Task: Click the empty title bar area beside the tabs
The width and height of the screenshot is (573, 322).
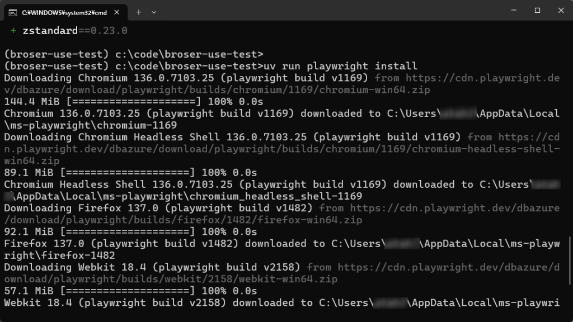Action: [x=329, y=11]
